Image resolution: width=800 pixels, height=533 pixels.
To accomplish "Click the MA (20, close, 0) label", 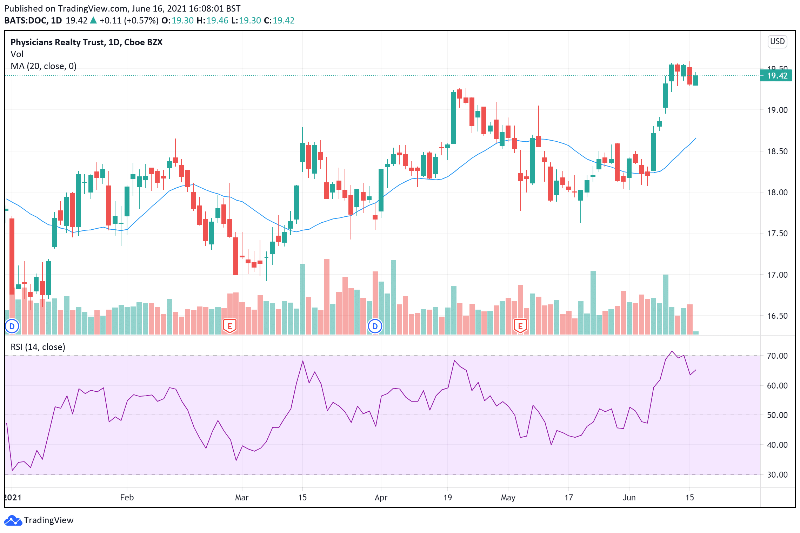I will pyautogui.click(x=44, y=66).
